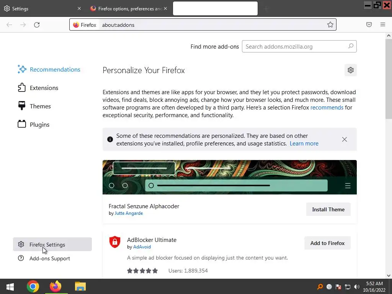Click the browser forward arrow

pos(23,25)
